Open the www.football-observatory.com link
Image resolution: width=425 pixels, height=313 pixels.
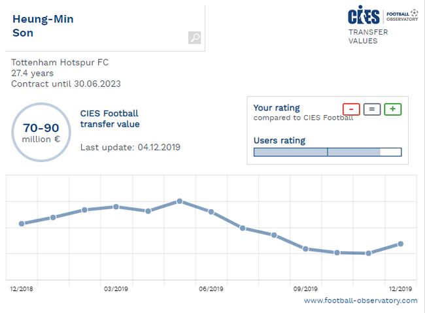pyautogui.click(x=360, y=301)
